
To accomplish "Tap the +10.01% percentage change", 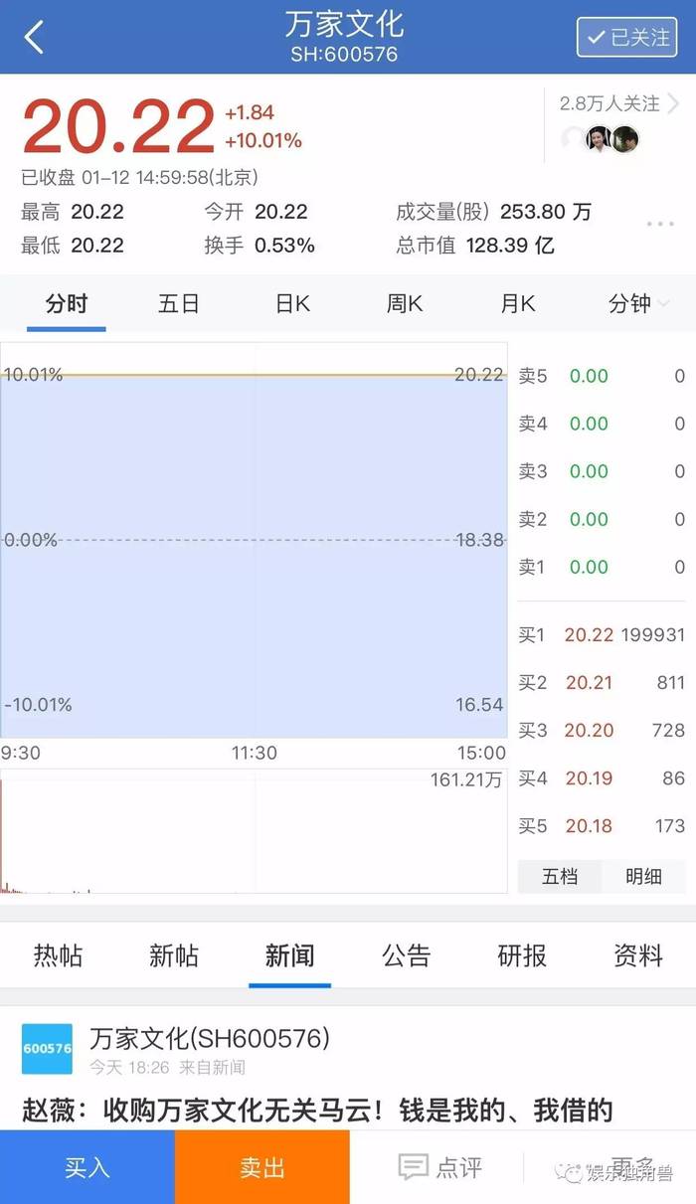I will 263,141.
